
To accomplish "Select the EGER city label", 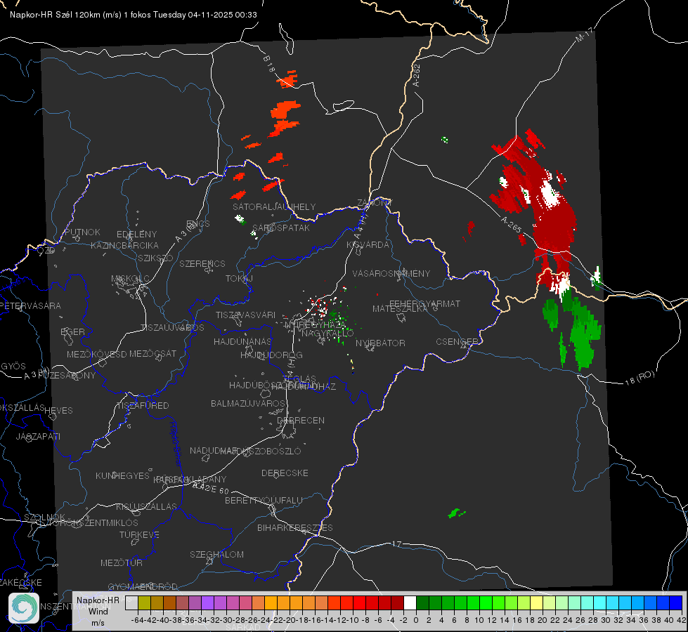I will tap(72, 331).
